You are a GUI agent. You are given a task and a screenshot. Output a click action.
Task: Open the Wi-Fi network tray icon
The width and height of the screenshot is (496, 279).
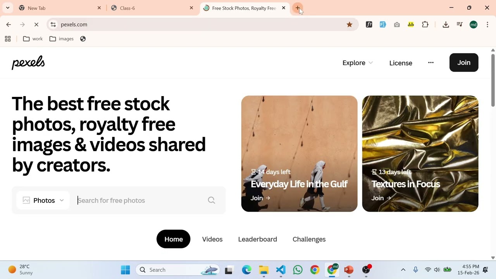(x=428, y=270)
